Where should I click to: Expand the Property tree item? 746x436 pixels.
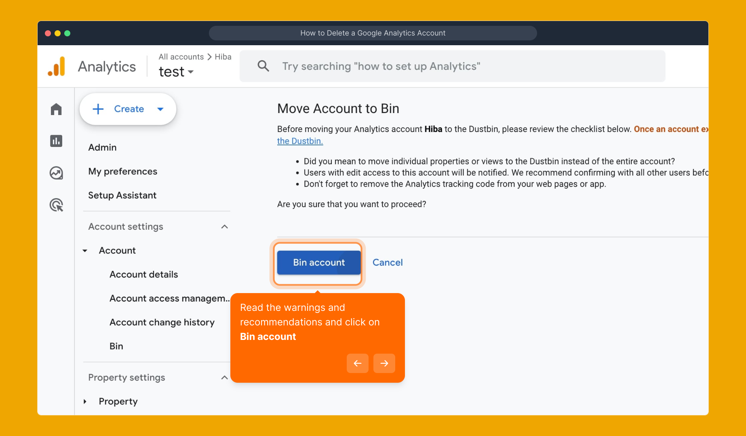tap(85, 401)
